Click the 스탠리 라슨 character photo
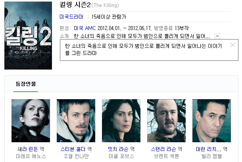The image size is (242, 162). pyautogui.click(x=166, y=121)
